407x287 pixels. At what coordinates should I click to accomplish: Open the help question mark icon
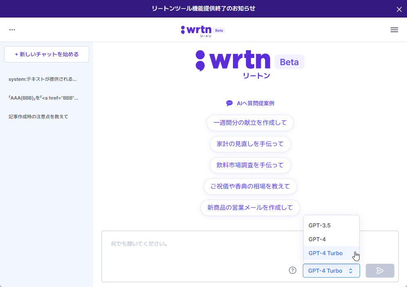click(293, 270)
